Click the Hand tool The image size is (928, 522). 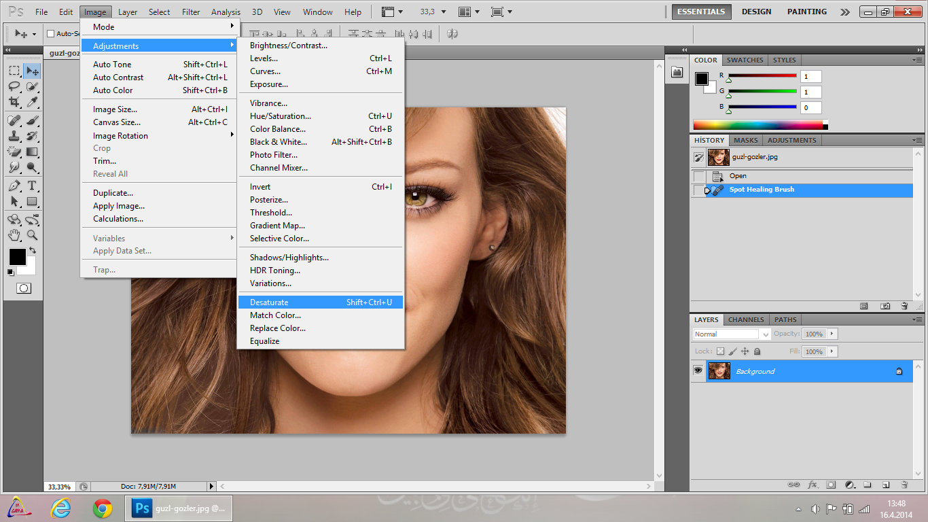pos(14,235)
